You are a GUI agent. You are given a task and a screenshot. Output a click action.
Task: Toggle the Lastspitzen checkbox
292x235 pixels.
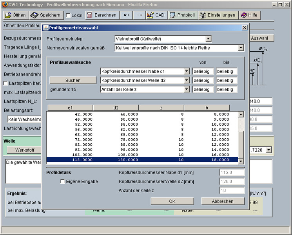click(5, 83)
